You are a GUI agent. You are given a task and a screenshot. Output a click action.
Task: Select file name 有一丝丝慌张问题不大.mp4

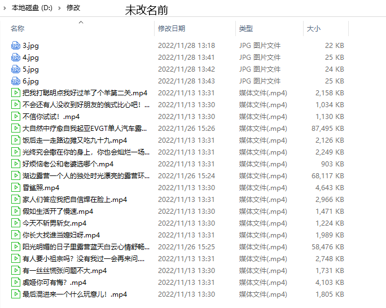[x=64, y=270]
